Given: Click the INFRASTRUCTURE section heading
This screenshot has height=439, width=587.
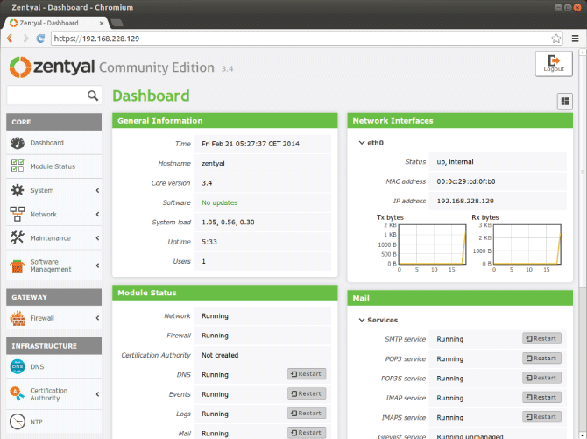Looking at the screenshot, I should [54, 346].
